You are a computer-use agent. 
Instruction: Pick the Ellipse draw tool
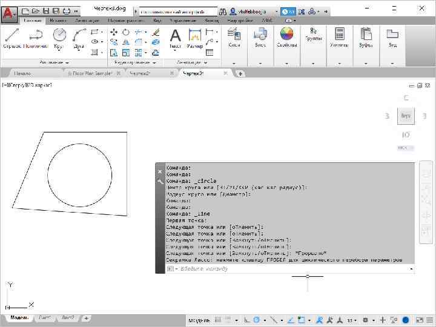click(94, 42)
